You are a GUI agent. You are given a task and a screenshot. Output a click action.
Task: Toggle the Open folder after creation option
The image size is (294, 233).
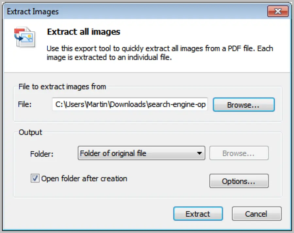tap(35, 179)
